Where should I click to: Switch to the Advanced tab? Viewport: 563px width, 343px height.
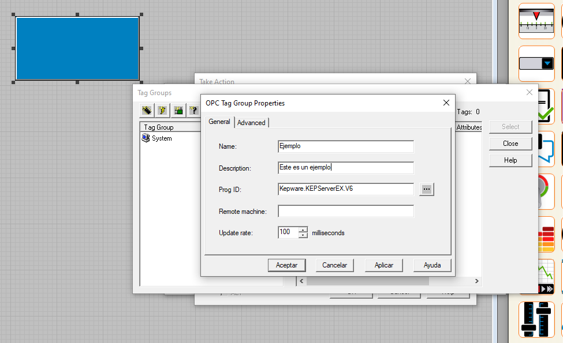click(x=251, y=122)
